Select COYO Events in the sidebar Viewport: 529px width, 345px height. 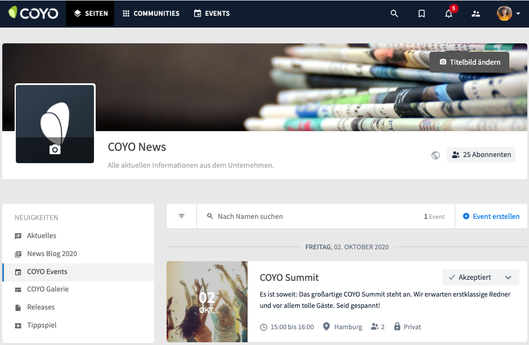[78, 272]
